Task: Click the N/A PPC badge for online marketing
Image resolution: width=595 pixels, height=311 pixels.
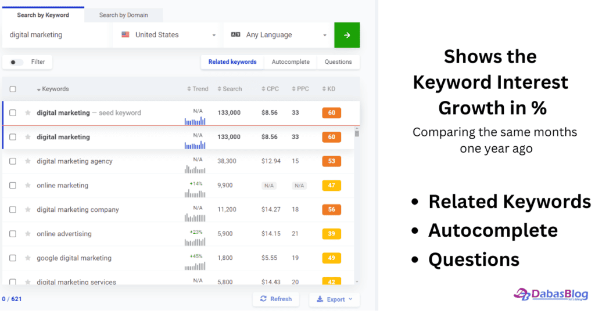Action: pyautogui.click(x=299, y=186)
